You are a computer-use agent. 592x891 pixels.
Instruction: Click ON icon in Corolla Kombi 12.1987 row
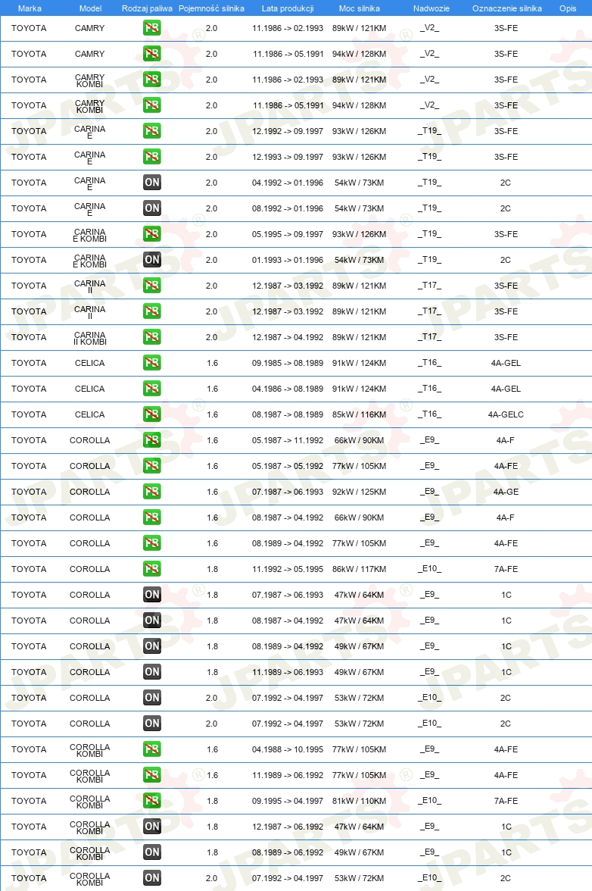pos(151,826)
